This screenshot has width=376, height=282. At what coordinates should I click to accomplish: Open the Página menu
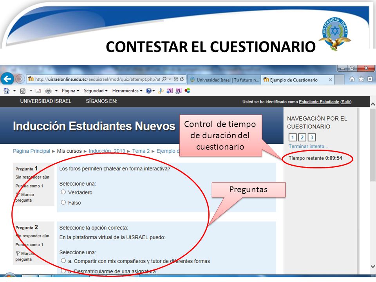click(70, 90)
